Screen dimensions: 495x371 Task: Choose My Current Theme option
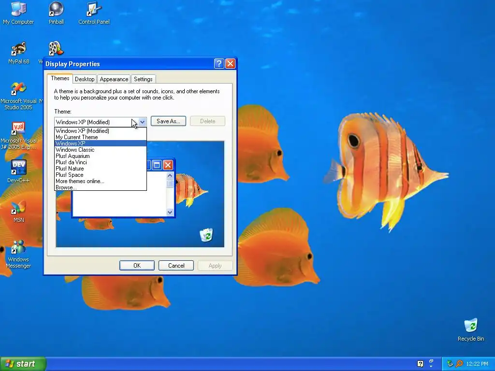[101, 137]
